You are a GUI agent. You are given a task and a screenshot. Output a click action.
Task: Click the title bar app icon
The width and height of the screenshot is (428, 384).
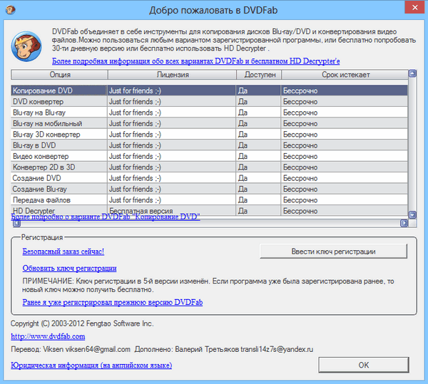click(x=12, y=11)
